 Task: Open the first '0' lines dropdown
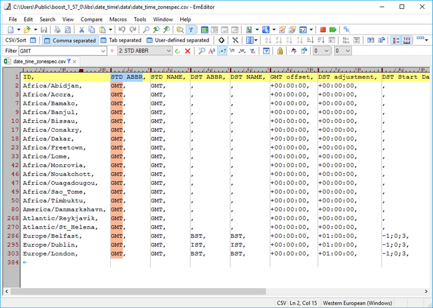(321, 51)
